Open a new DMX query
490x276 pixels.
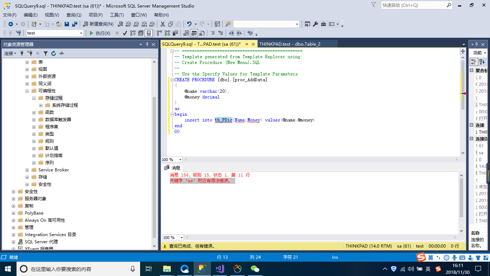pyautogui.click(x=136, y=24)
